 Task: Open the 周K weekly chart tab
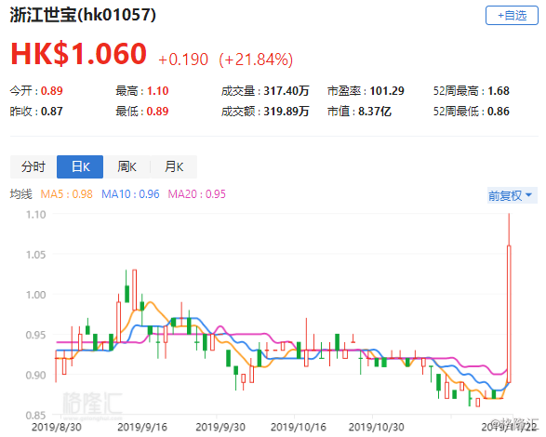pos(127,166)
